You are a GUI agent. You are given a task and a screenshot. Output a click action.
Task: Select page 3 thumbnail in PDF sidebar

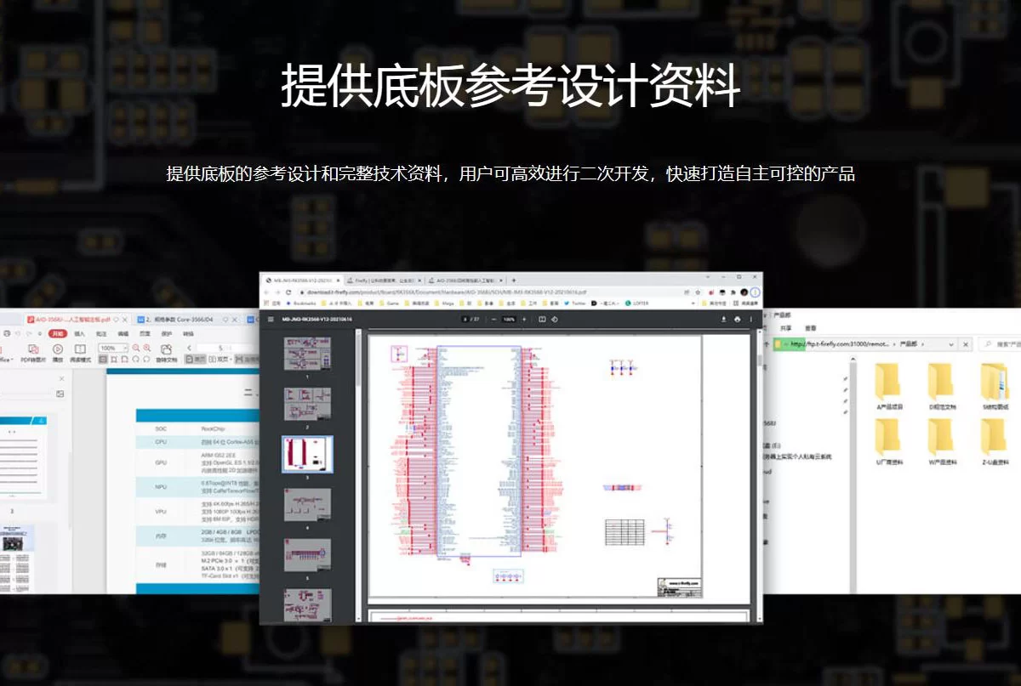pyautogui.click(x=307, y=454)
